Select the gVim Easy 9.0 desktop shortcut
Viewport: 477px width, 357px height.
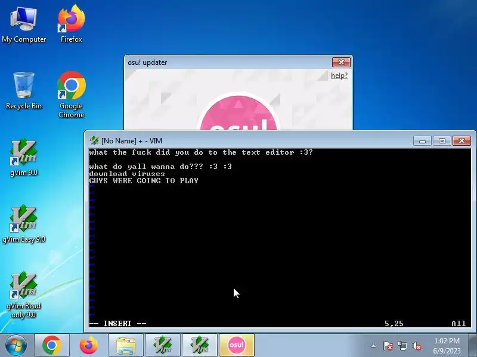24,225
